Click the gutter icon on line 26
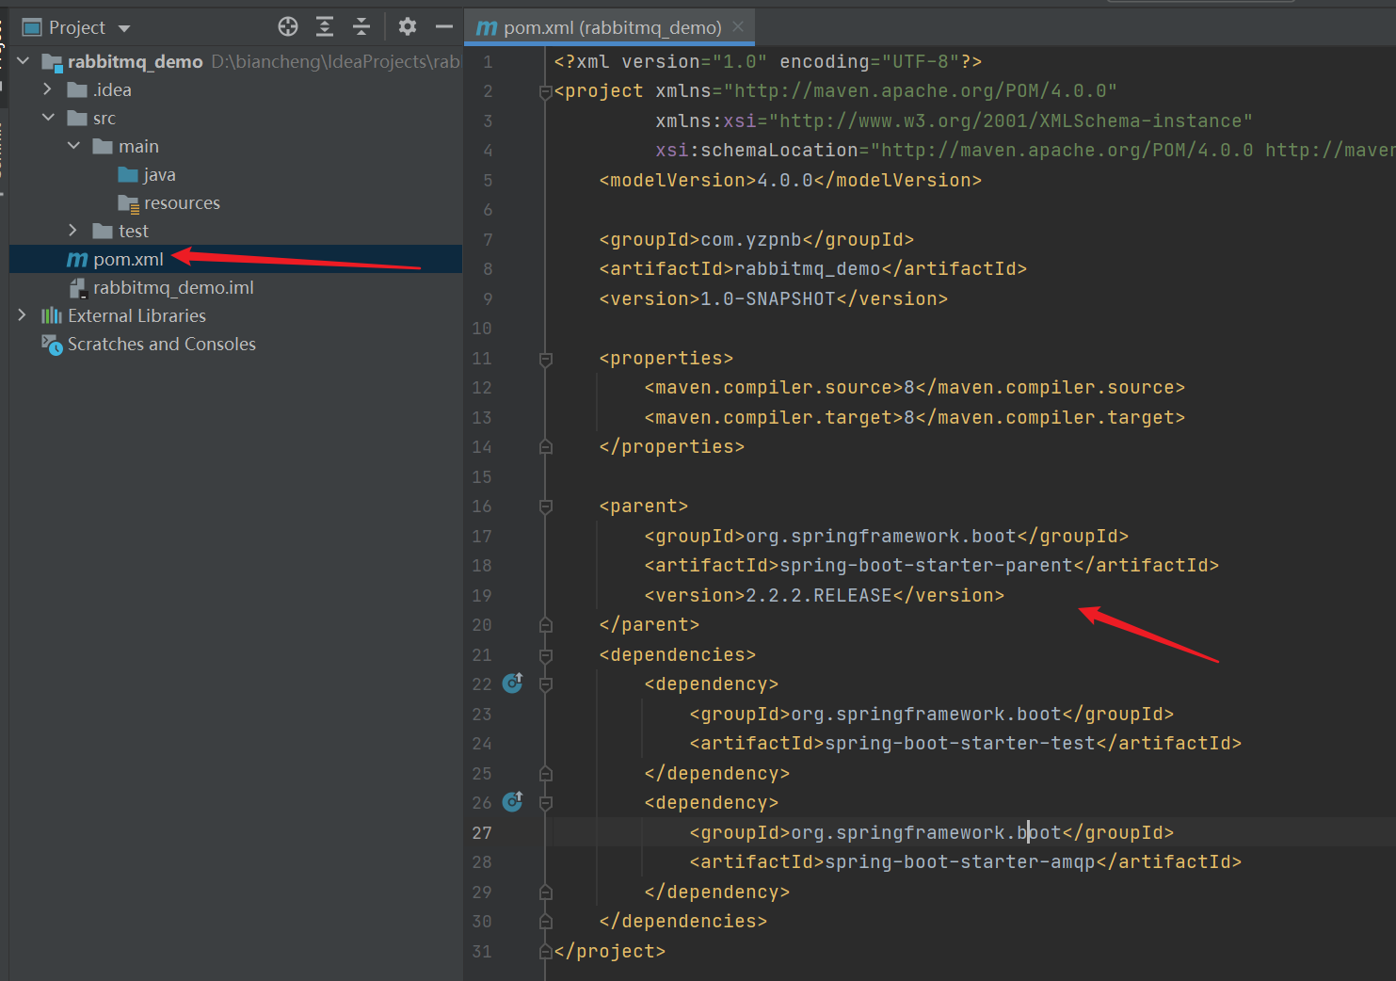1396x981 pixels. point(512,801)
